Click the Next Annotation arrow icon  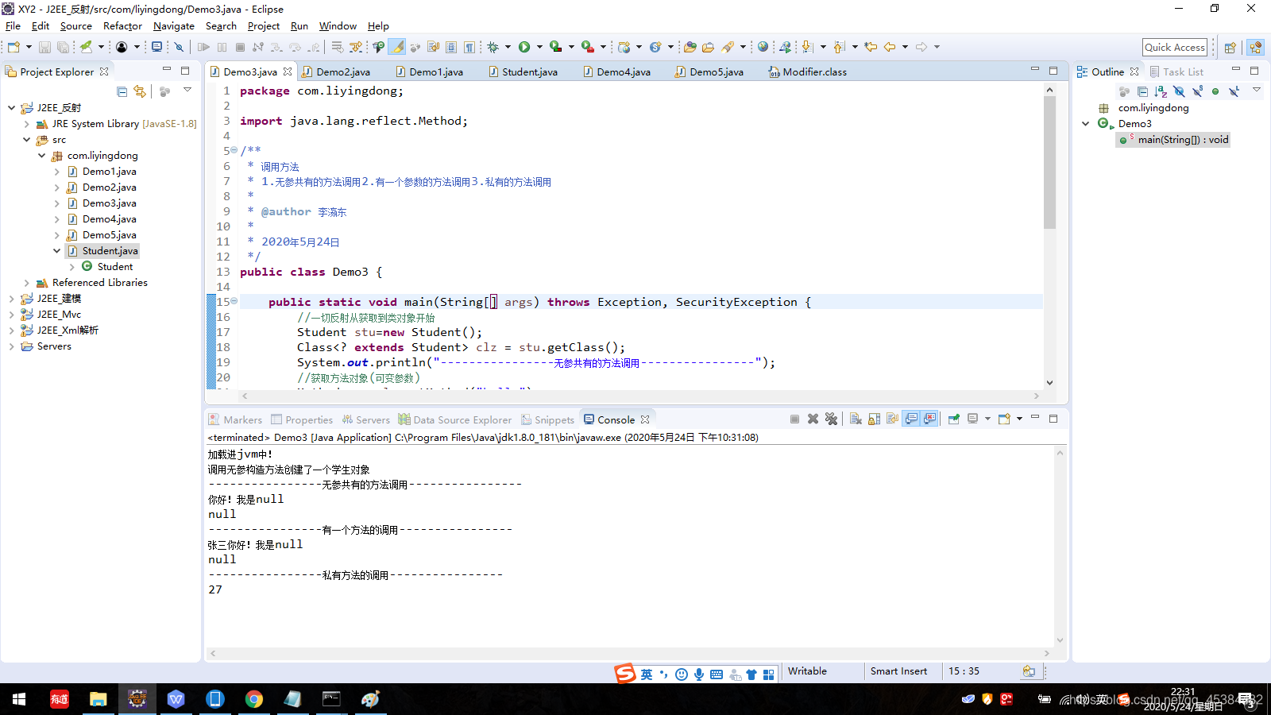tap(807, 47)
